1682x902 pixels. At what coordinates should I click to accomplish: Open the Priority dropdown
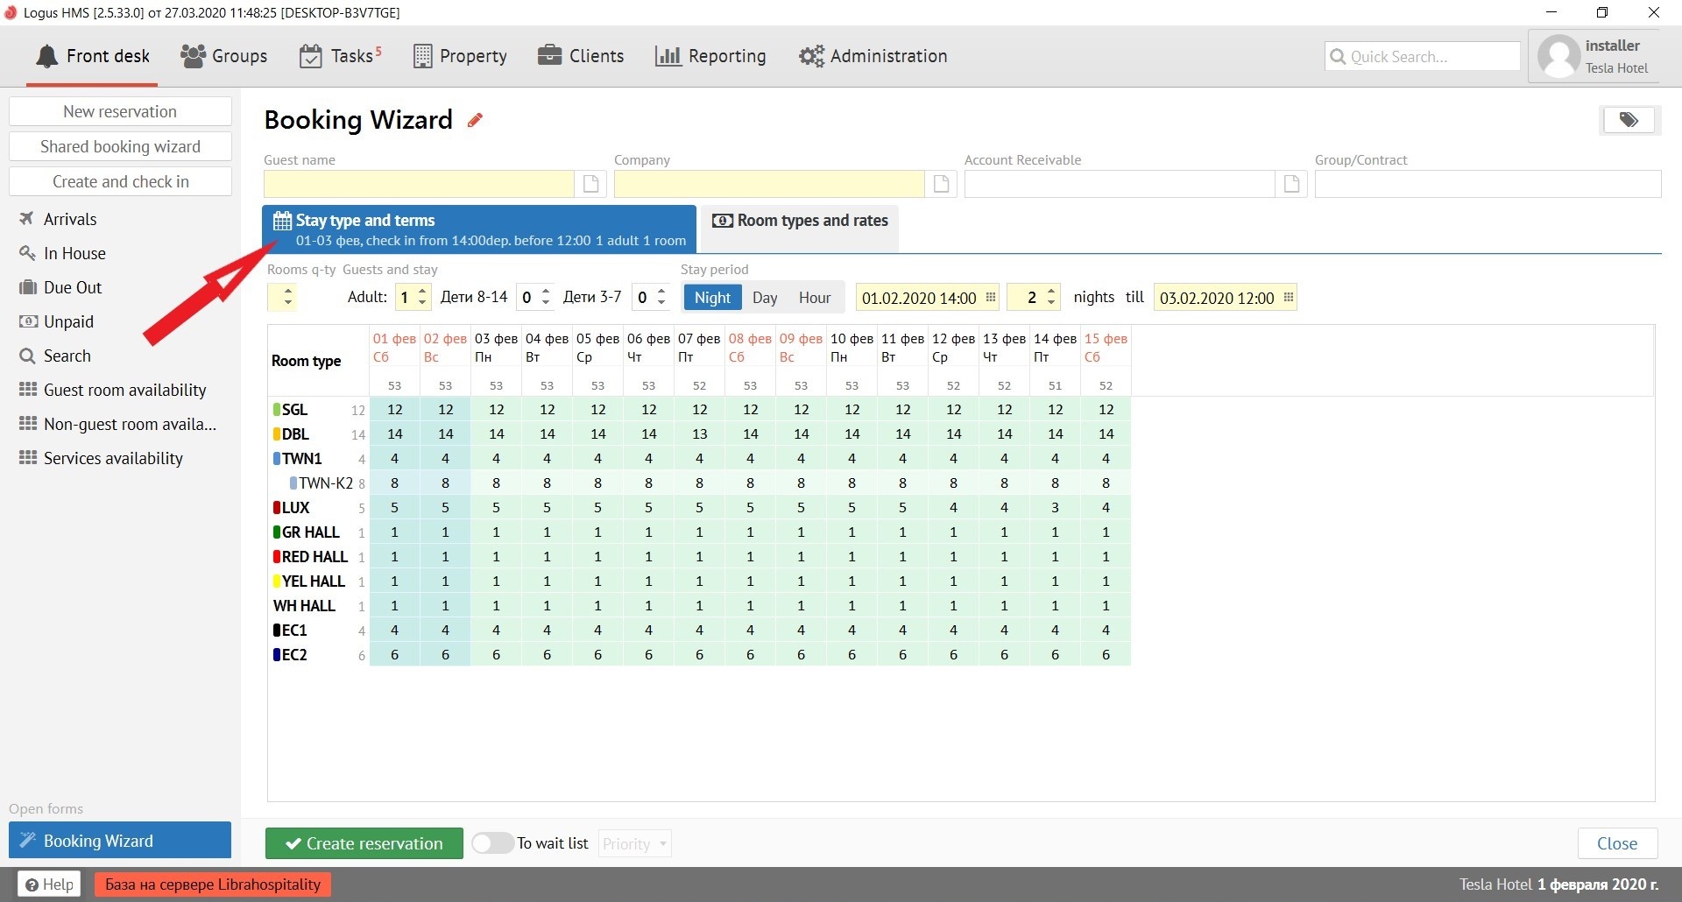click(635, 843)
